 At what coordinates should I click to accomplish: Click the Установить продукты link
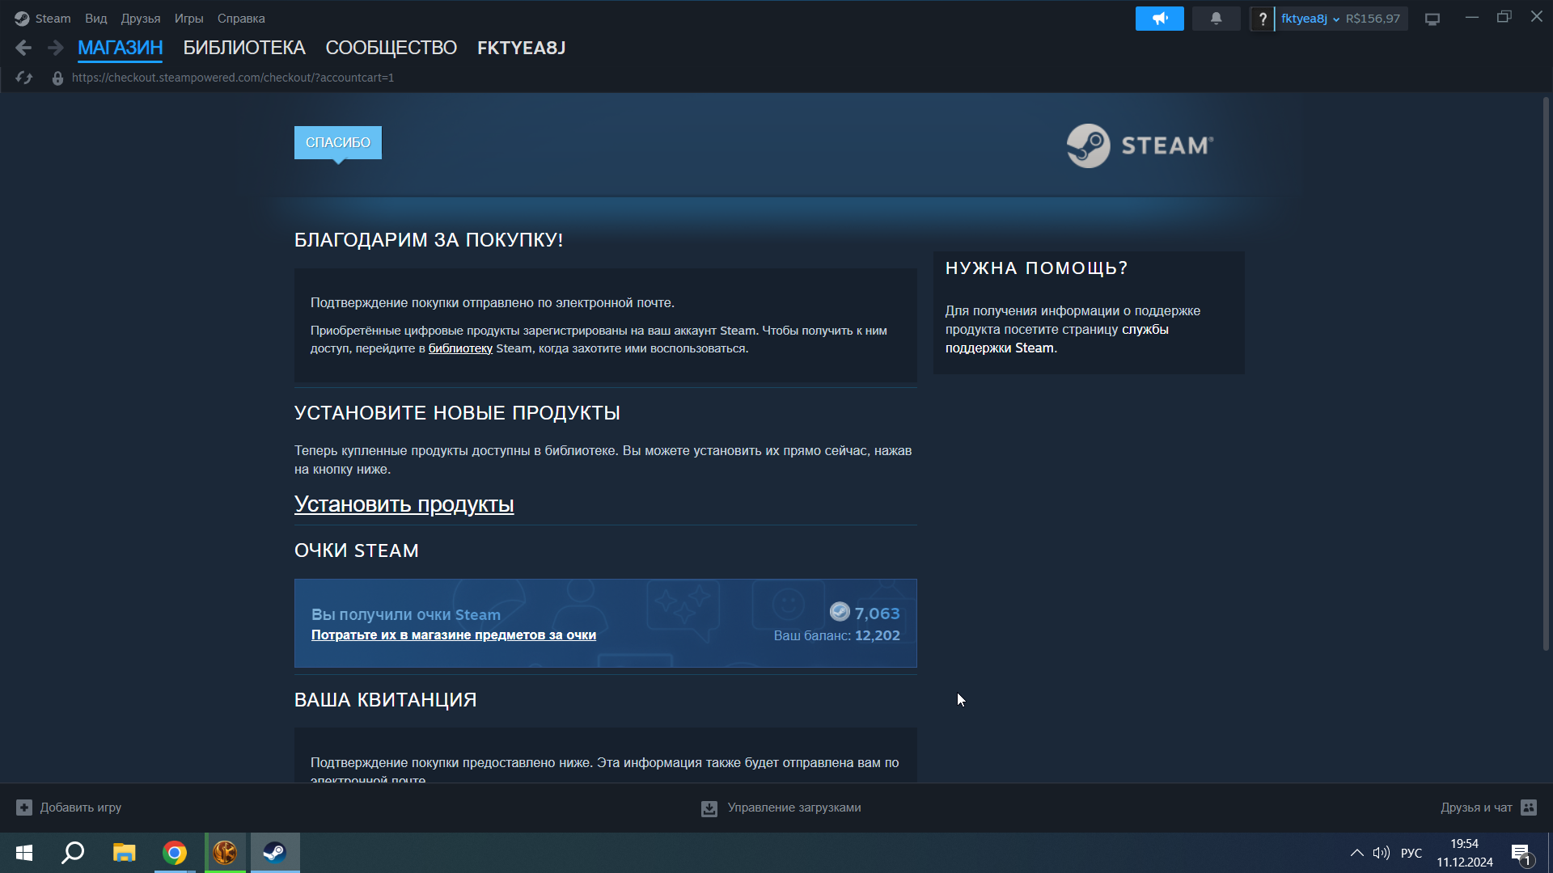click(404, 504)
